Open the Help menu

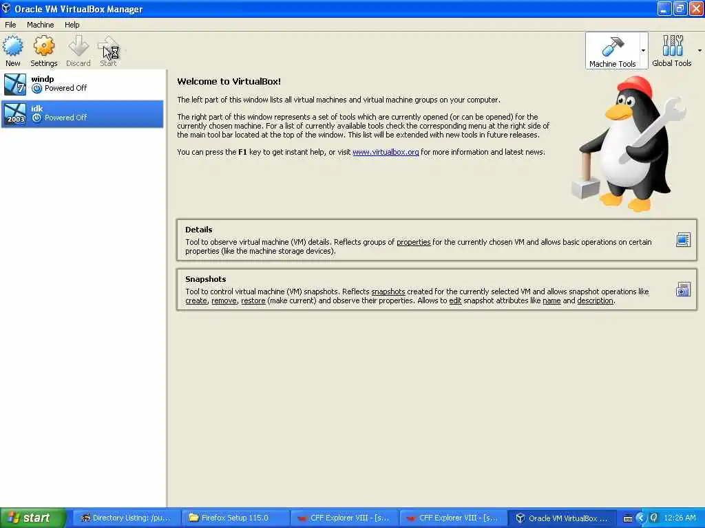72,25
